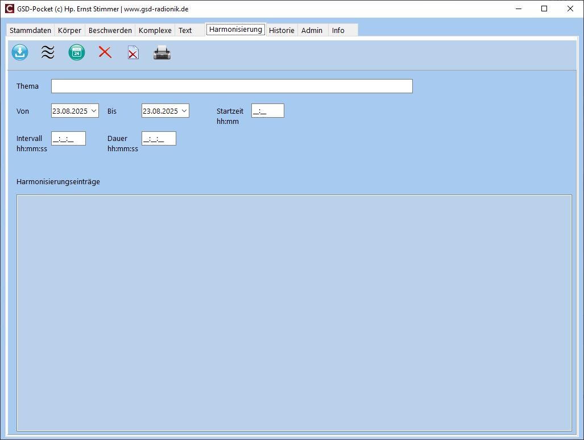This screenshot has width=584, height=440.
Task: Open the Bis date dropdown
Action: point(184,111)
